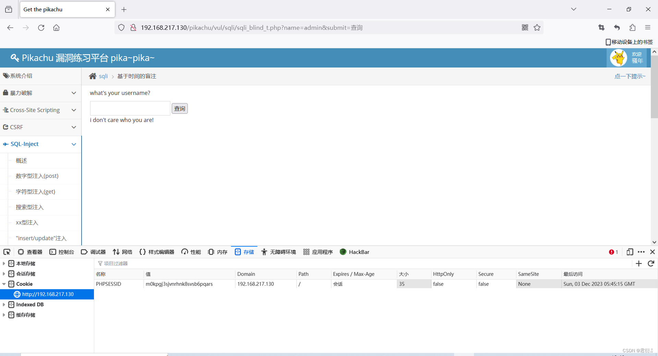The height and width of the screenshot is (356, 658).
Task: Refresh the storage list icon
Action: (651, 263)
